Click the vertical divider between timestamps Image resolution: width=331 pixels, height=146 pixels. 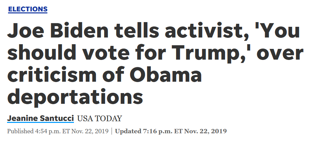point(112,131)
